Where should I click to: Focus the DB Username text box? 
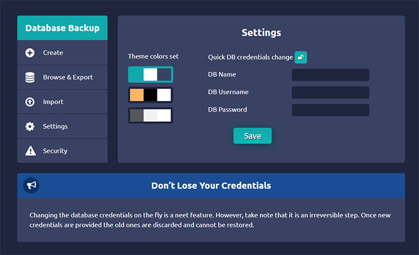coord(330,93)
